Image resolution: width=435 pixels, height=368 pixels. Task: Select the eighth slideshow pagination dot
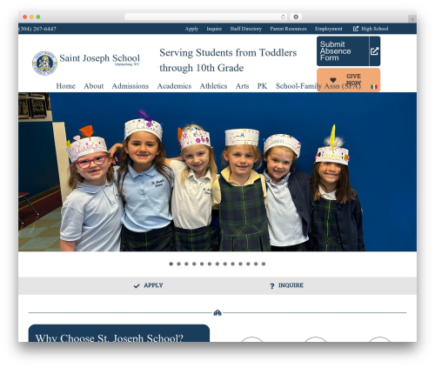225,264
